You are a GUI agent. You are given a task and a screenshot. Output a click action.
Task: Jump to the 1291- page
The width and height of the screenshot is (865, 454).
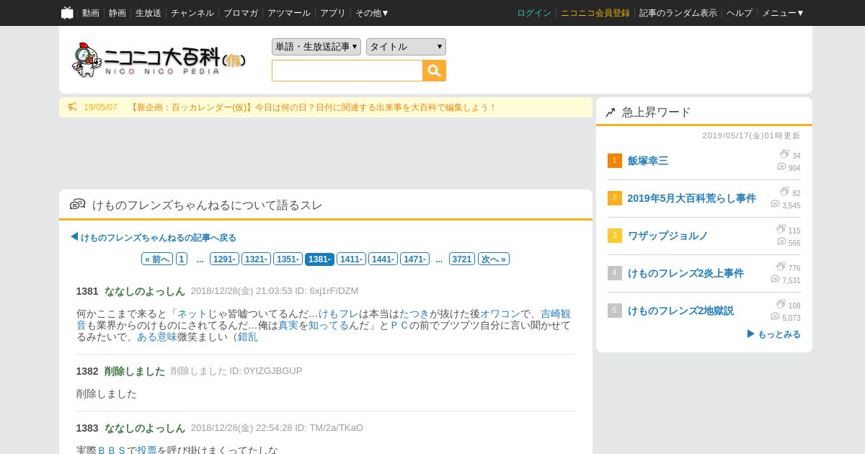[x=225, y=259]
